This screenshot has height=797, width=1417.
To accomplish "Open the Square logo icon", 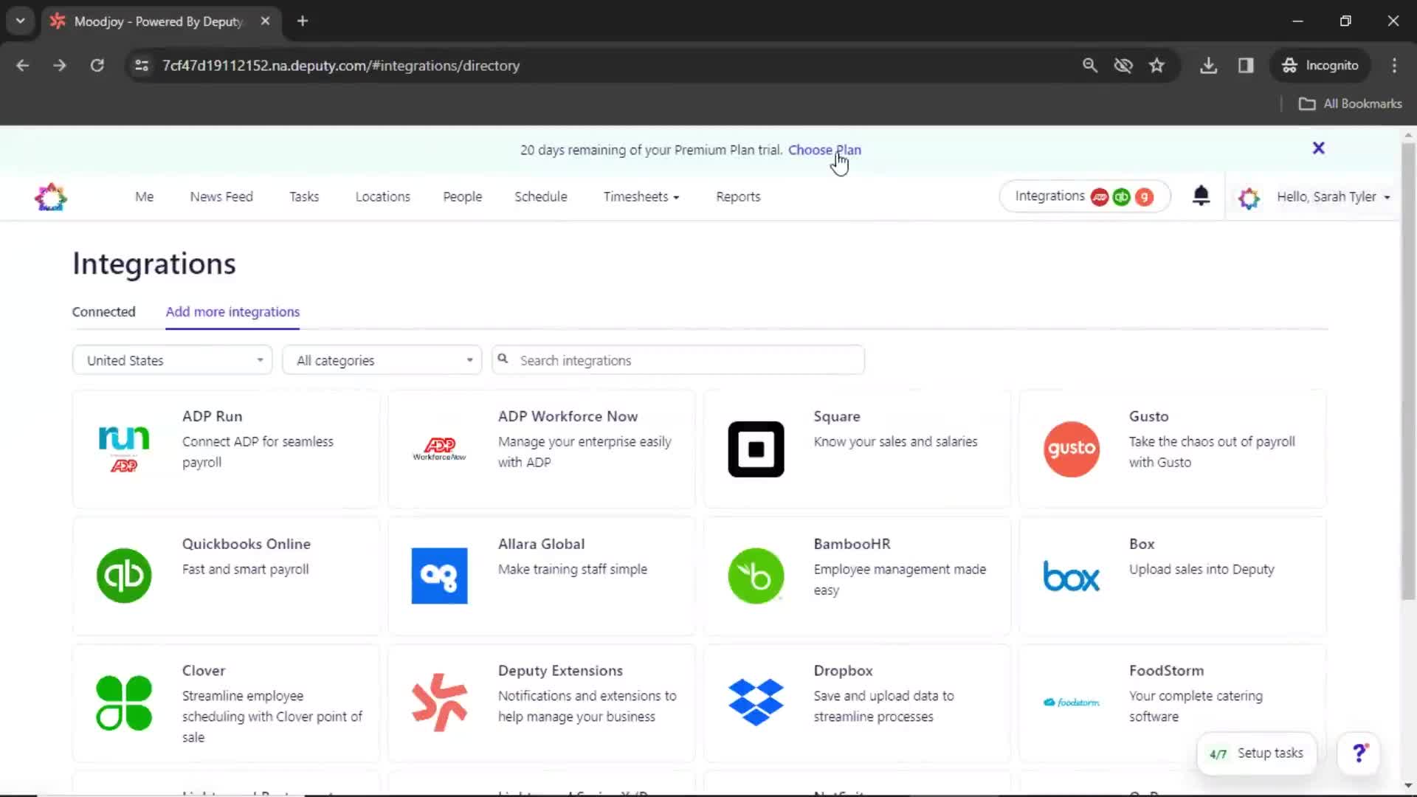I will click(756, 449).
